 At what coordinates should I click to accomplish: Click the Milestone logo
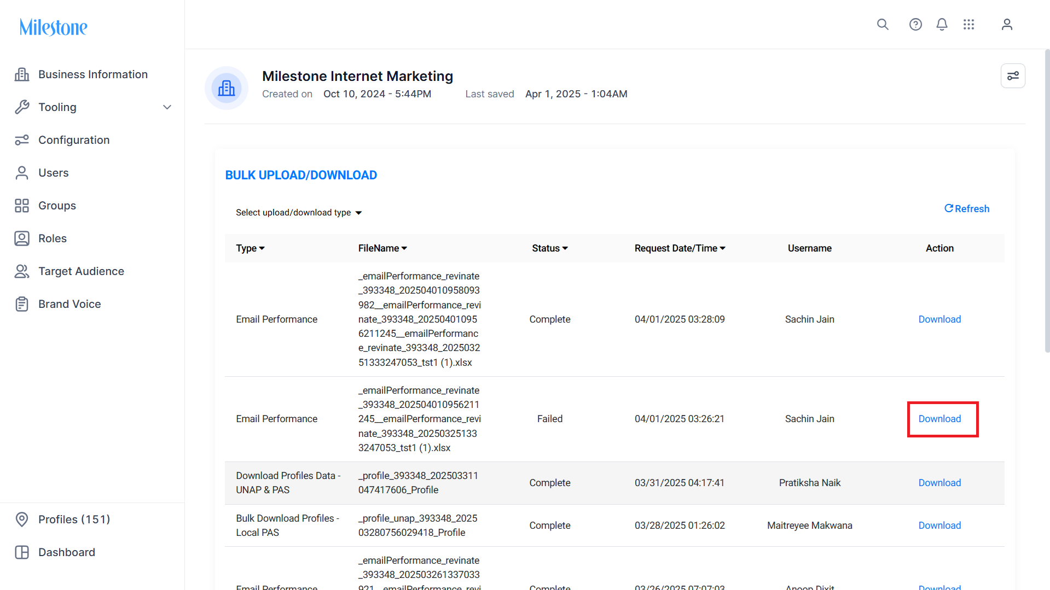pyautogui.click(x=54, y=27)
